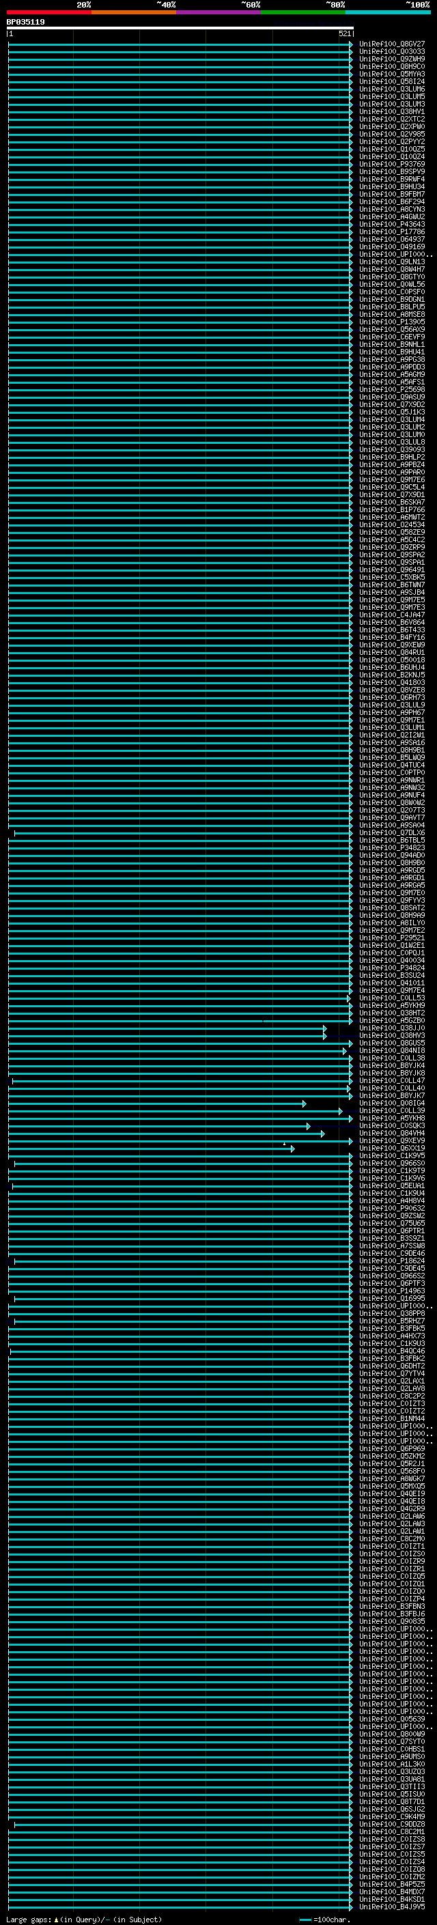Select the UniRef100_Q84NI8 entry
The image size is (437, 1925).
391,1051
